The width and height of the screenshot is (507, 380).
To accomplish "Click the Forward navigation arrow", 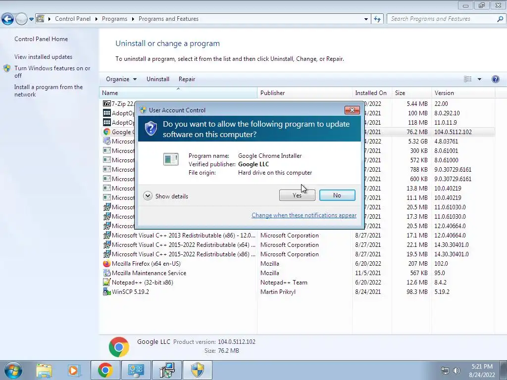I will 21,19.
